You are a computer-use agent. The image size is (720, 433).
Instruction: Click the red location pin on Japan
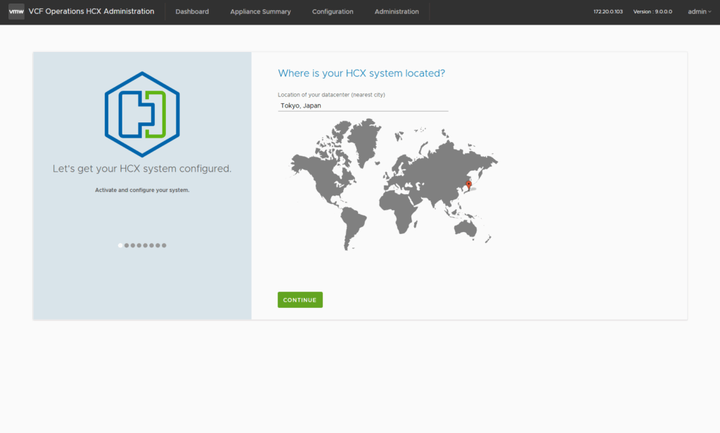pyautogui.click(x=469, y=185)
